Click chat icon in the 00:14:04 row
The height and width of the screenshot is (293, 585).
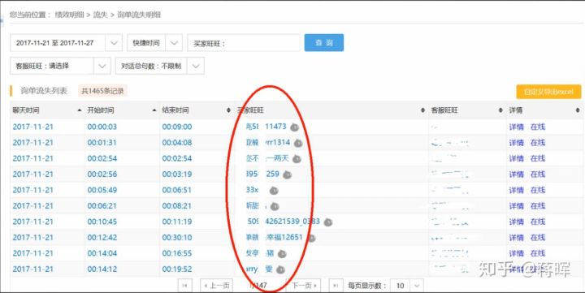(282, 254)
